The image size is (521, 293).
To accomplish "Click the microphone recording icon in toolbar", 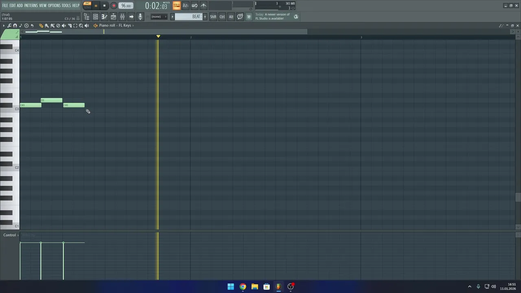I will tap(140, 17).
